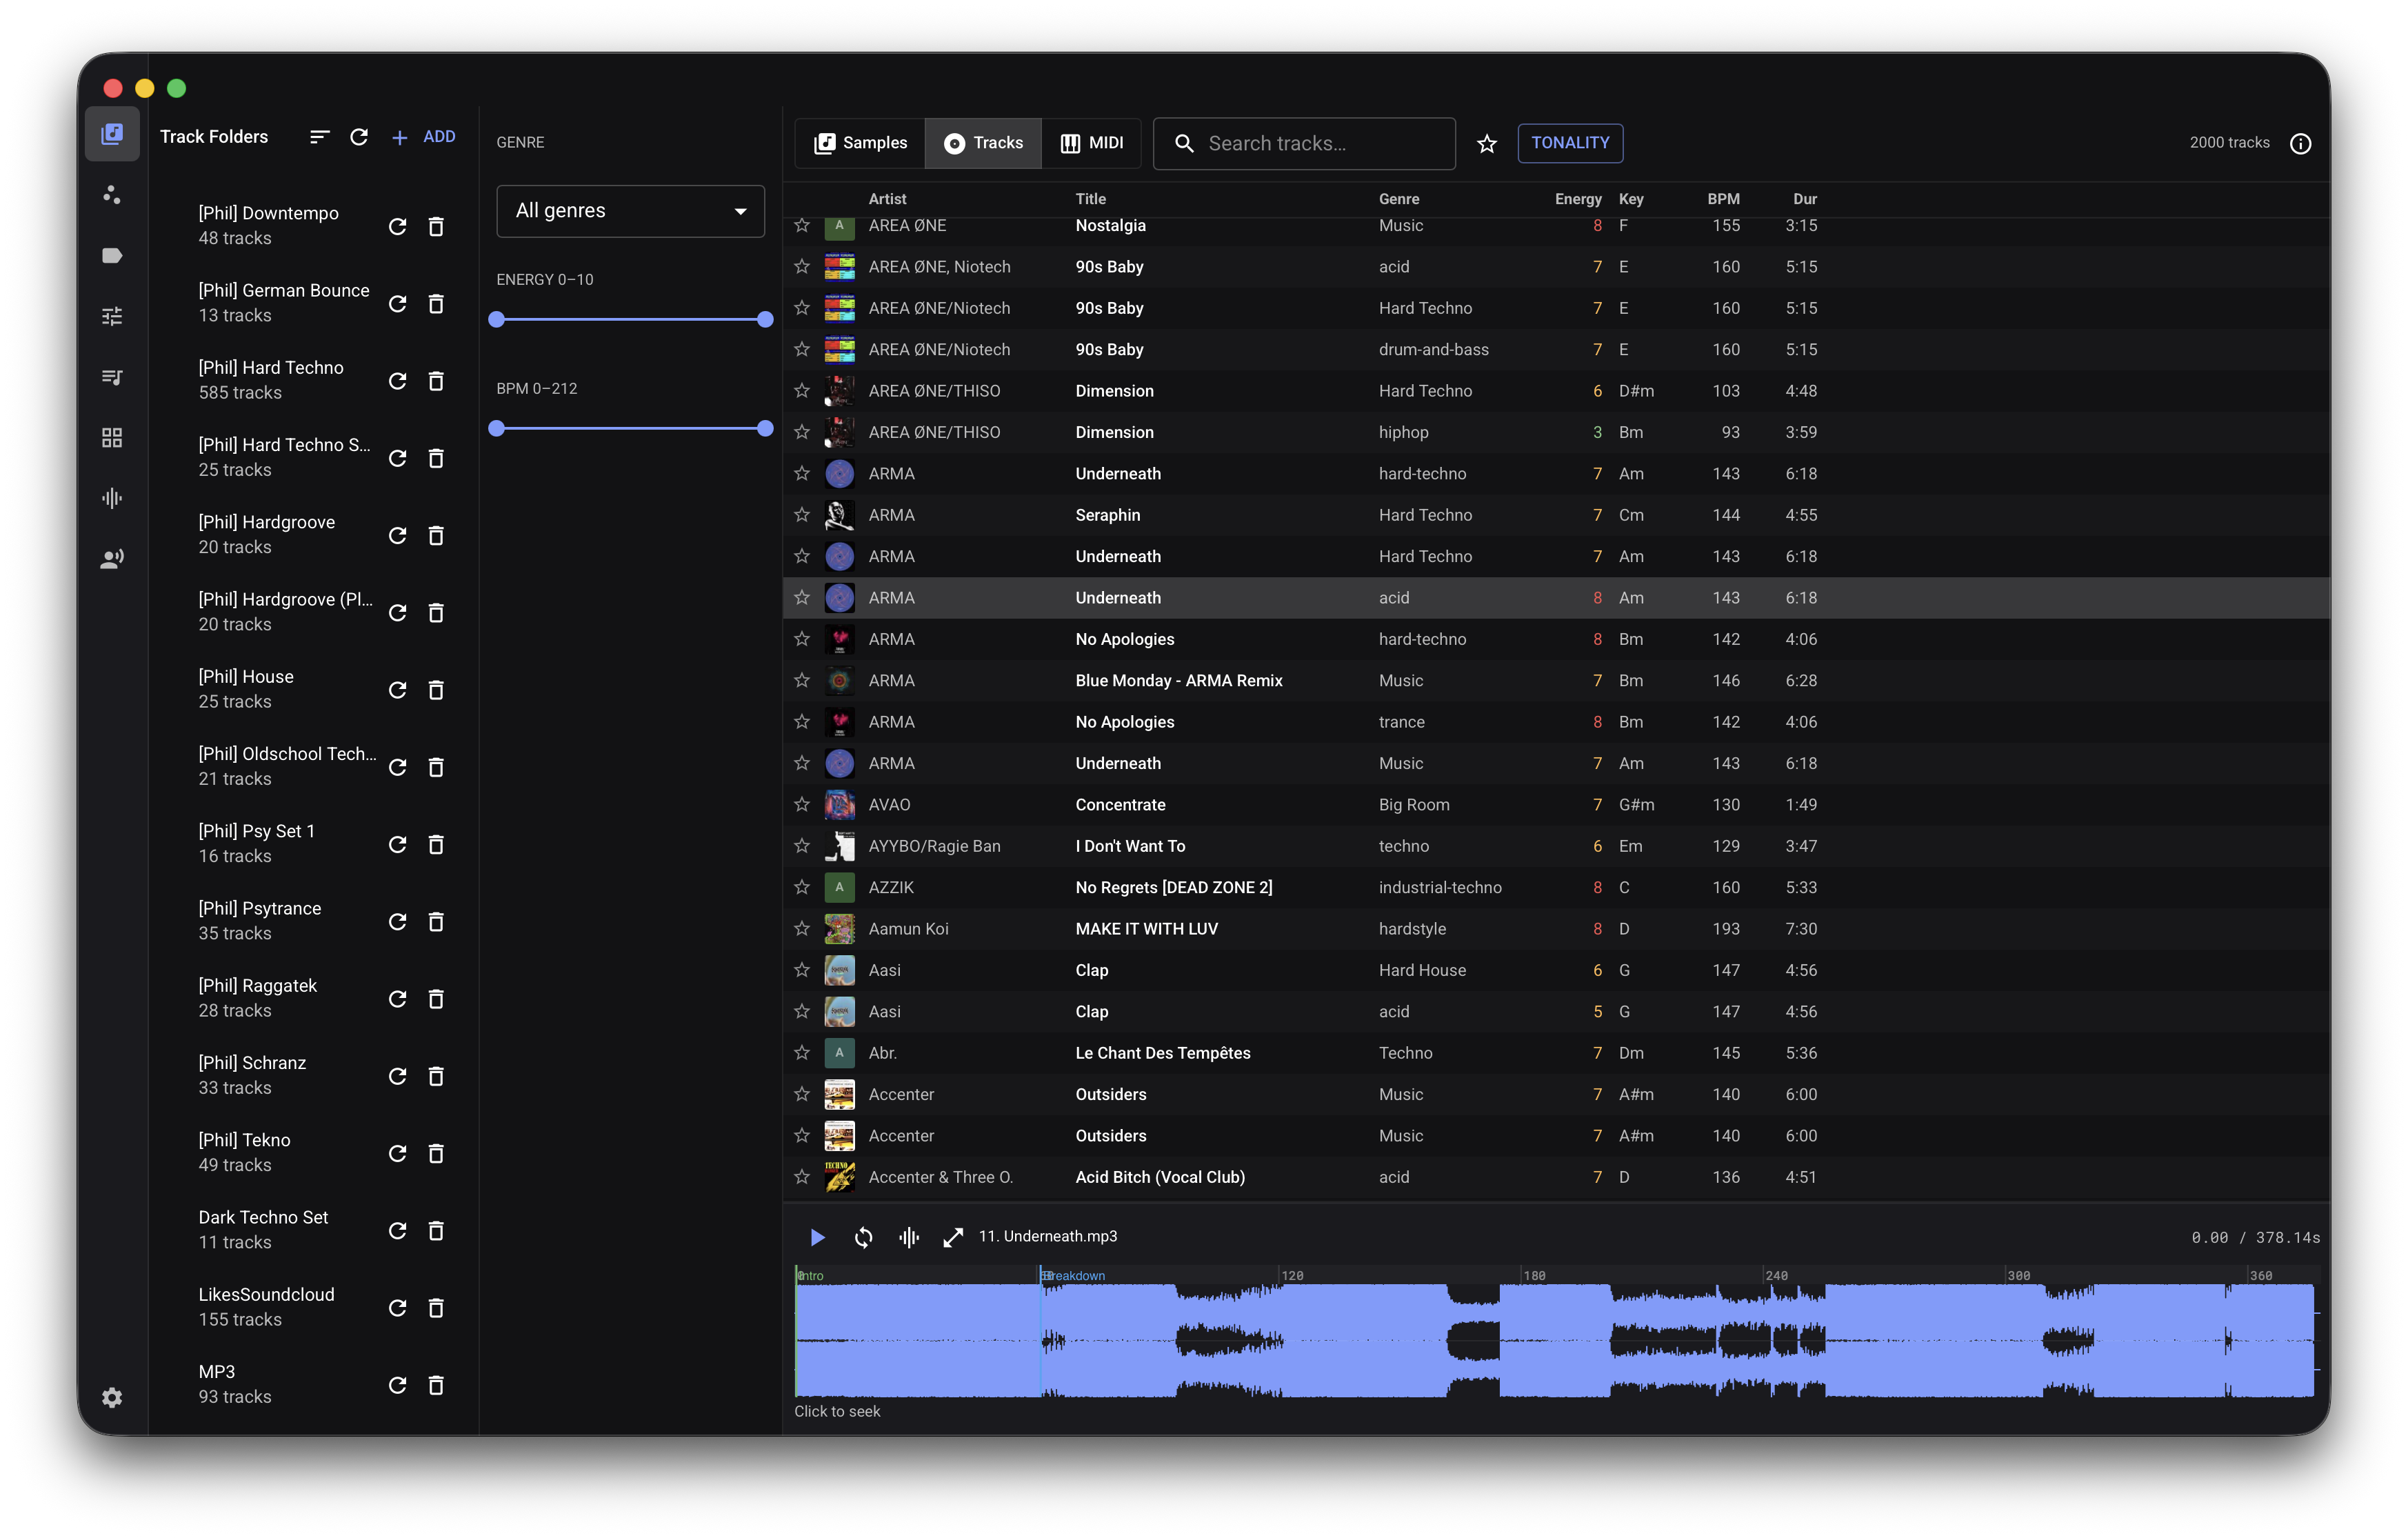This screenshot has width=2408, height=1538.
Task: Click the BPM slider left handle
Action: click(497, 428)
